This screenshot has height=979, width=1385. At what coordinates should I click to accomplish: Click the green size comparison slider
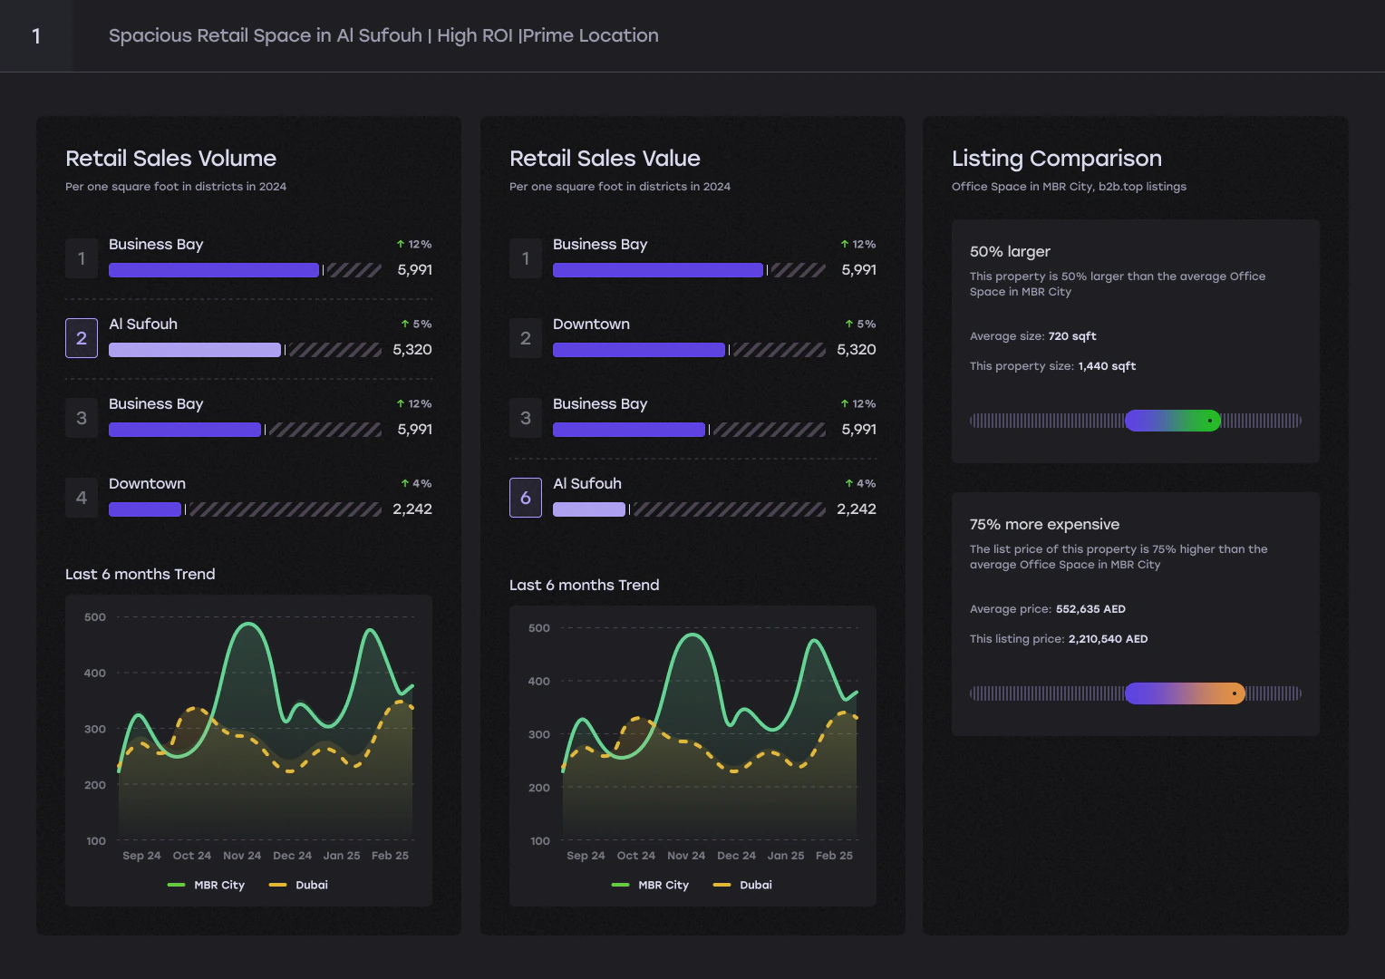click(1173, 421)
